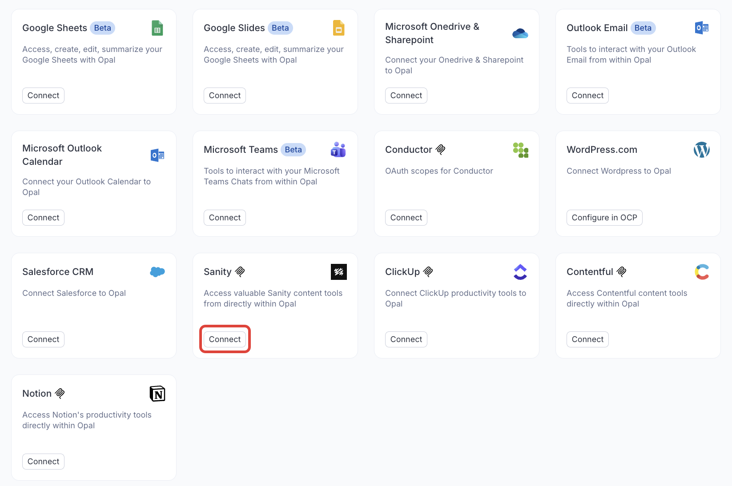The width and height of the screenshot is (732, 486).
Task: Select the ClickUp card title
Action: click(x=402, y=272)
